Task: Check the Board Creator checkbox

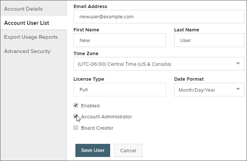Action: click(x=76, y=127)
